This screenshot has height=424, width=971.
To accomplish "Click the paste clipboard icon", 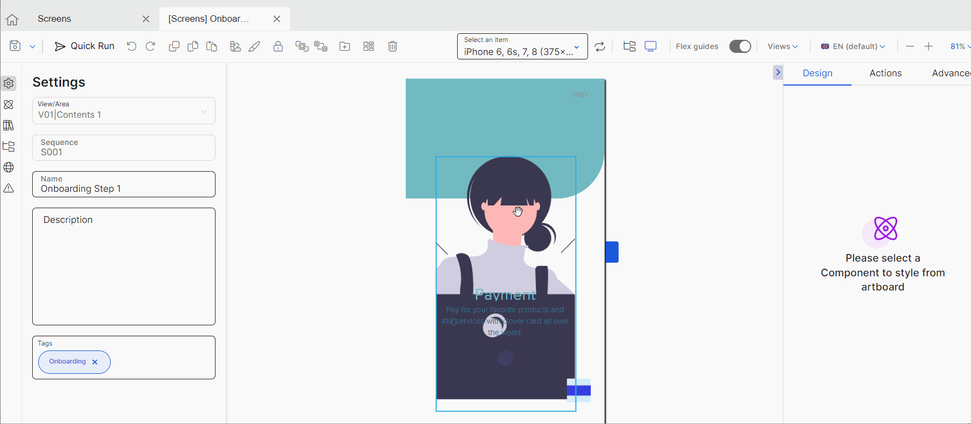I will pos(212,46).
